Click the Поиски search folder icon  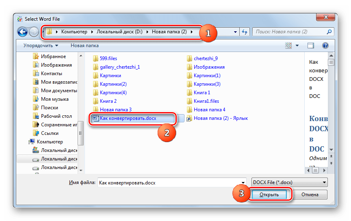36,108
